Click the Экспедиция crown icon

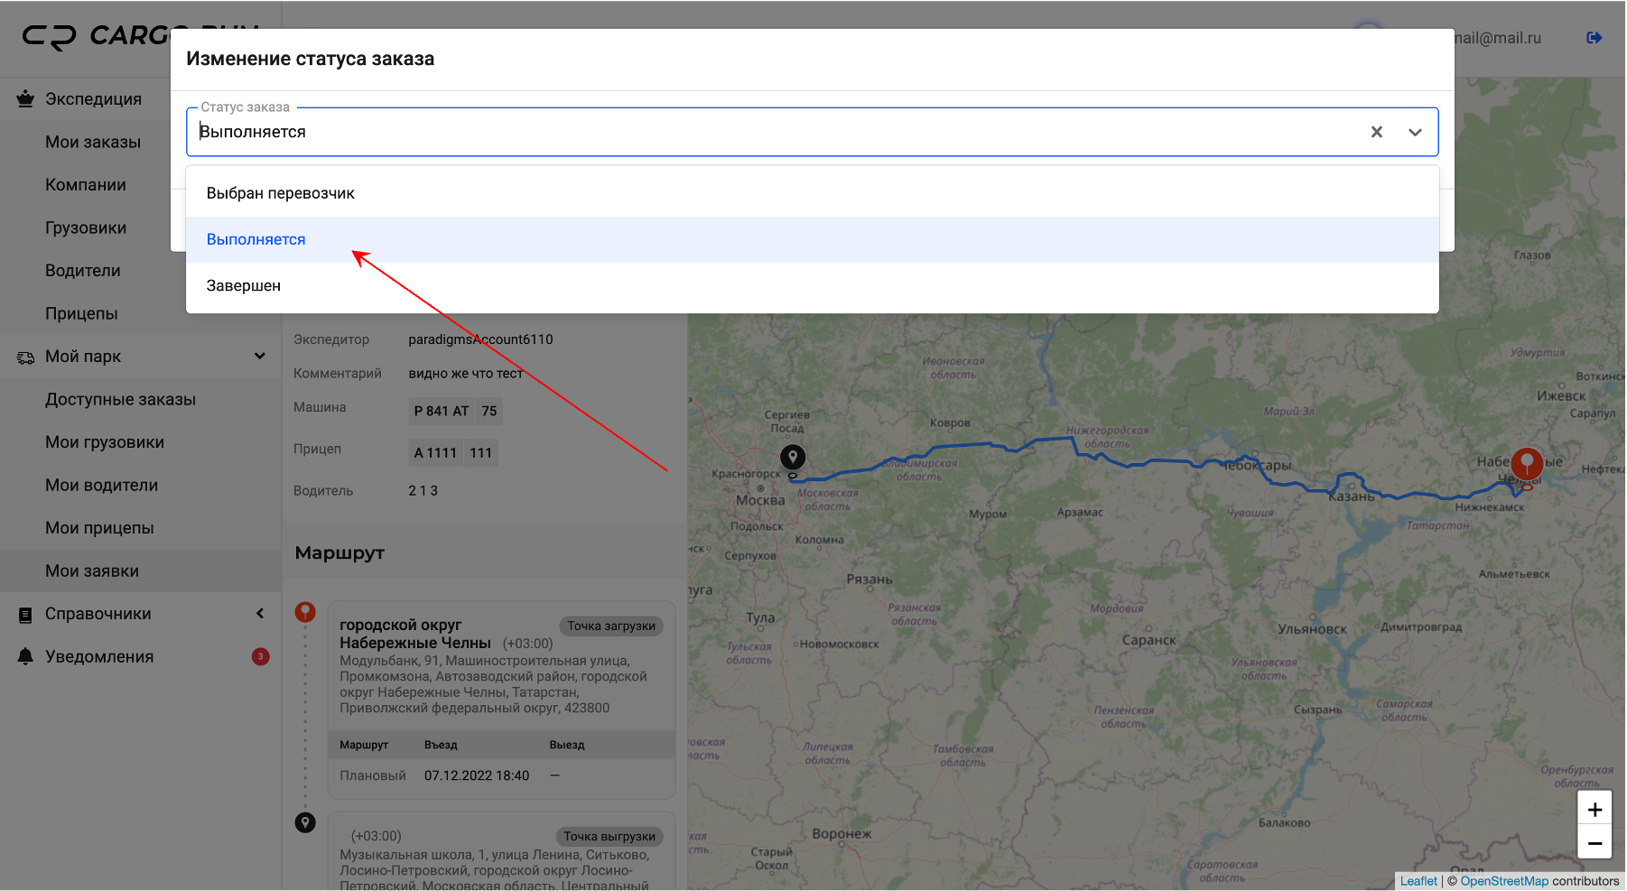pos(25,98)
